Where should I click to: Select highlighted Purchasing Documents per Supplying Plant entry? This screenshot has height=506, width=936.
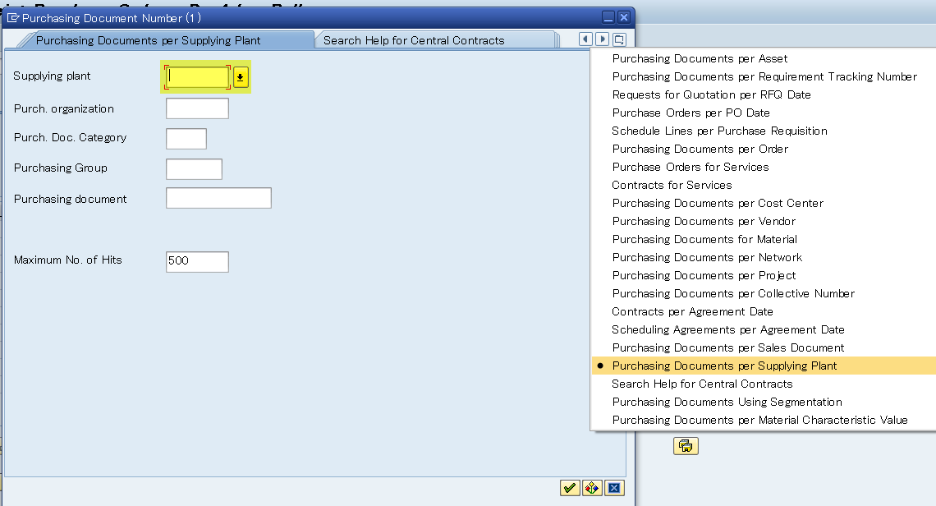(x=764, y=366)
